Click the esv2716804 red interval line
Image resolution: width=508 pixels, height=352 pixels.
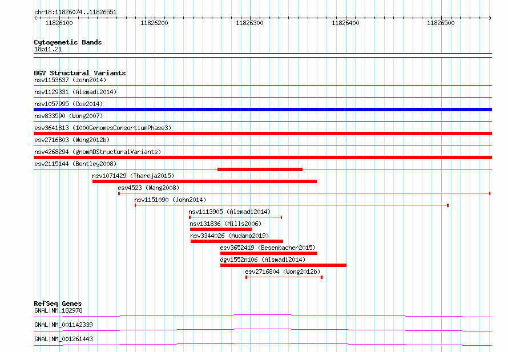coord(284,277)
